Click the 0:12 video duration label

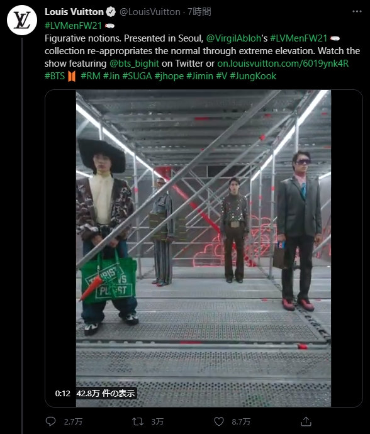pos(62,393)
